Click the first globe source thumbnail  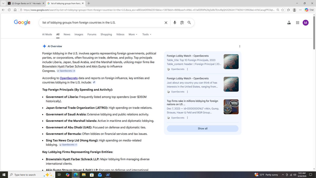[231, 62]
